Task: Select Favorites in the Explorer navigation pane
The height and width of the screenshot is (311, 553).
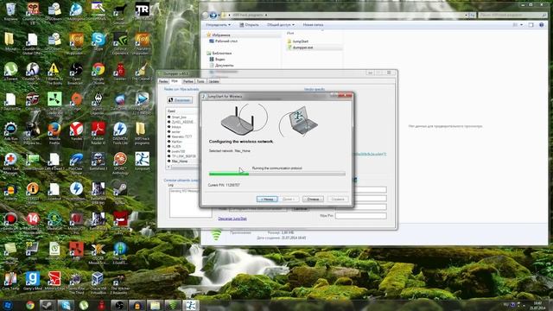Action: [x=219, y=35]
